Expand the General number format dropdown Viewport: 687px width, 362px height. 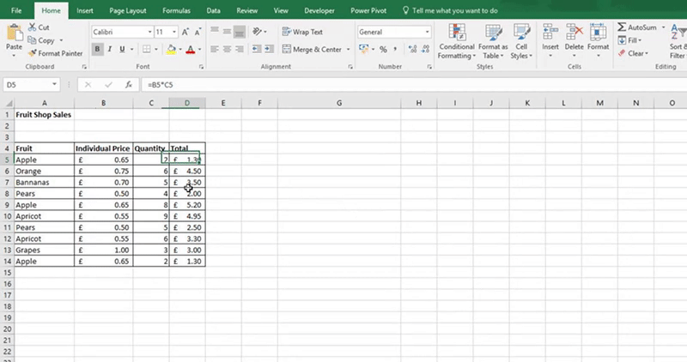[x=427, y=32]
